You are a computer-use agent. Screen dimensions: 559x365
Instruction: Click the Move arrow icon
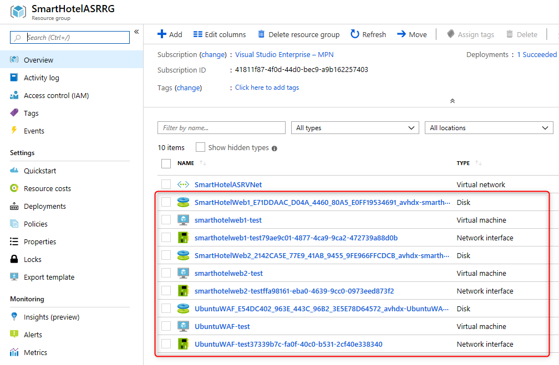(402, 34)
